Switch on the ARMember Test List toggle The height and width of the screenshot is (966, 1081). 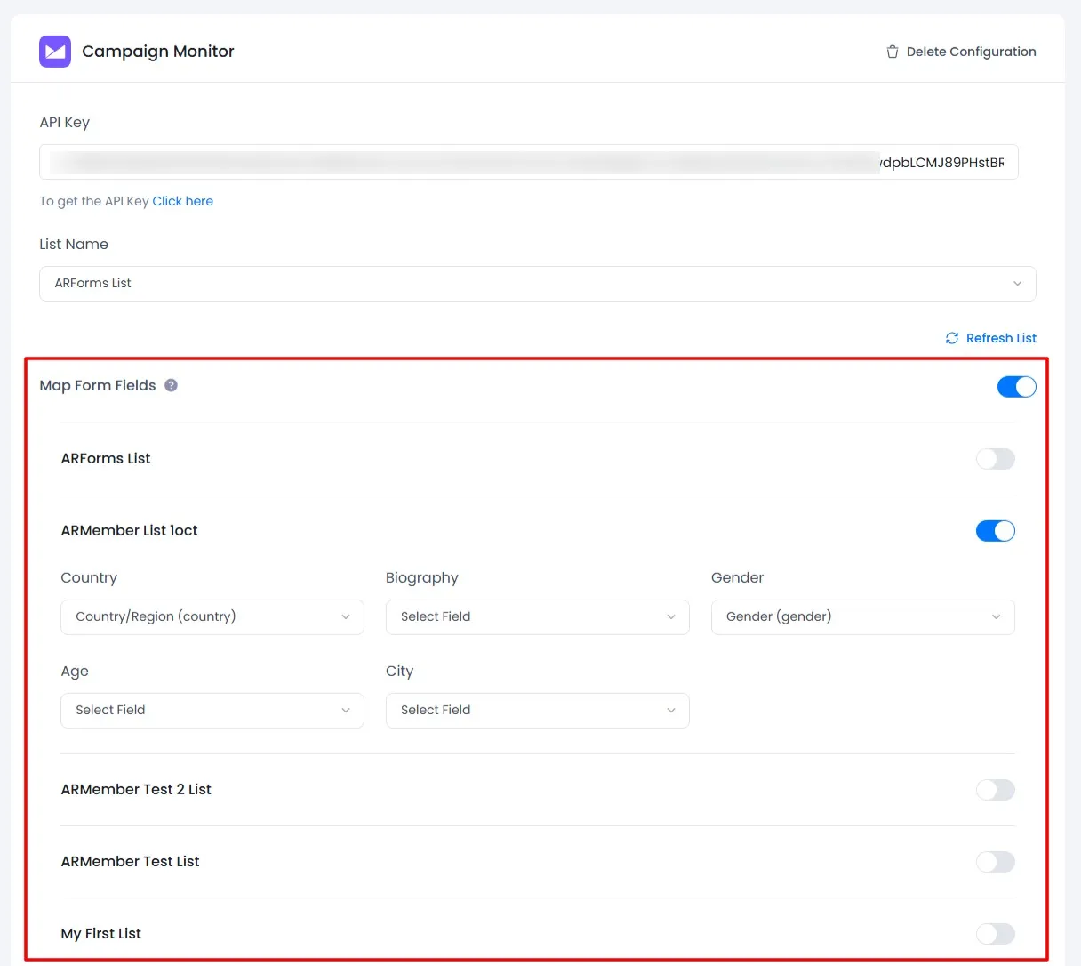(x=995, y=862)
